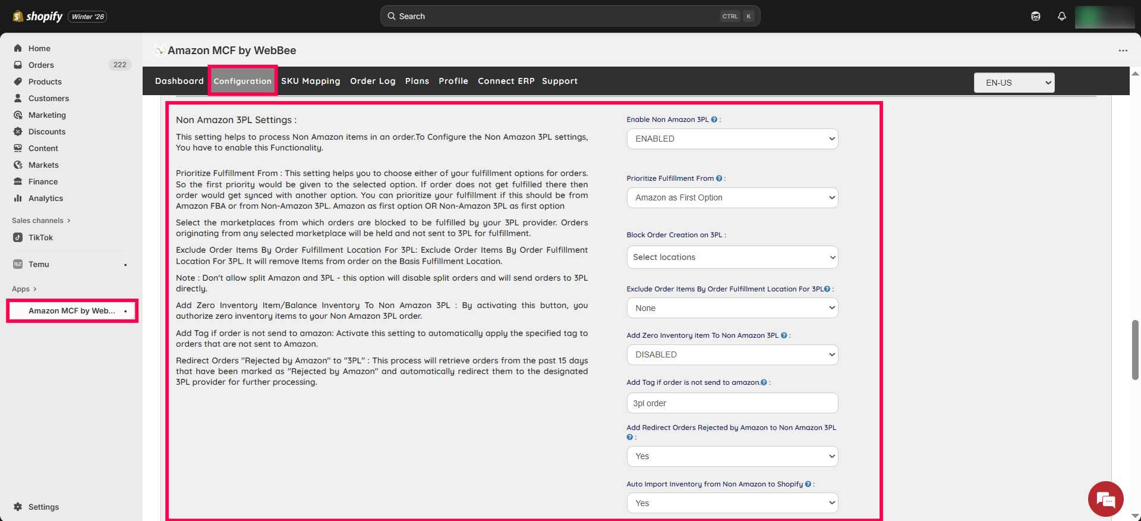Click help icon beside Enable Non Amazon 3PL

click(714, 120)
